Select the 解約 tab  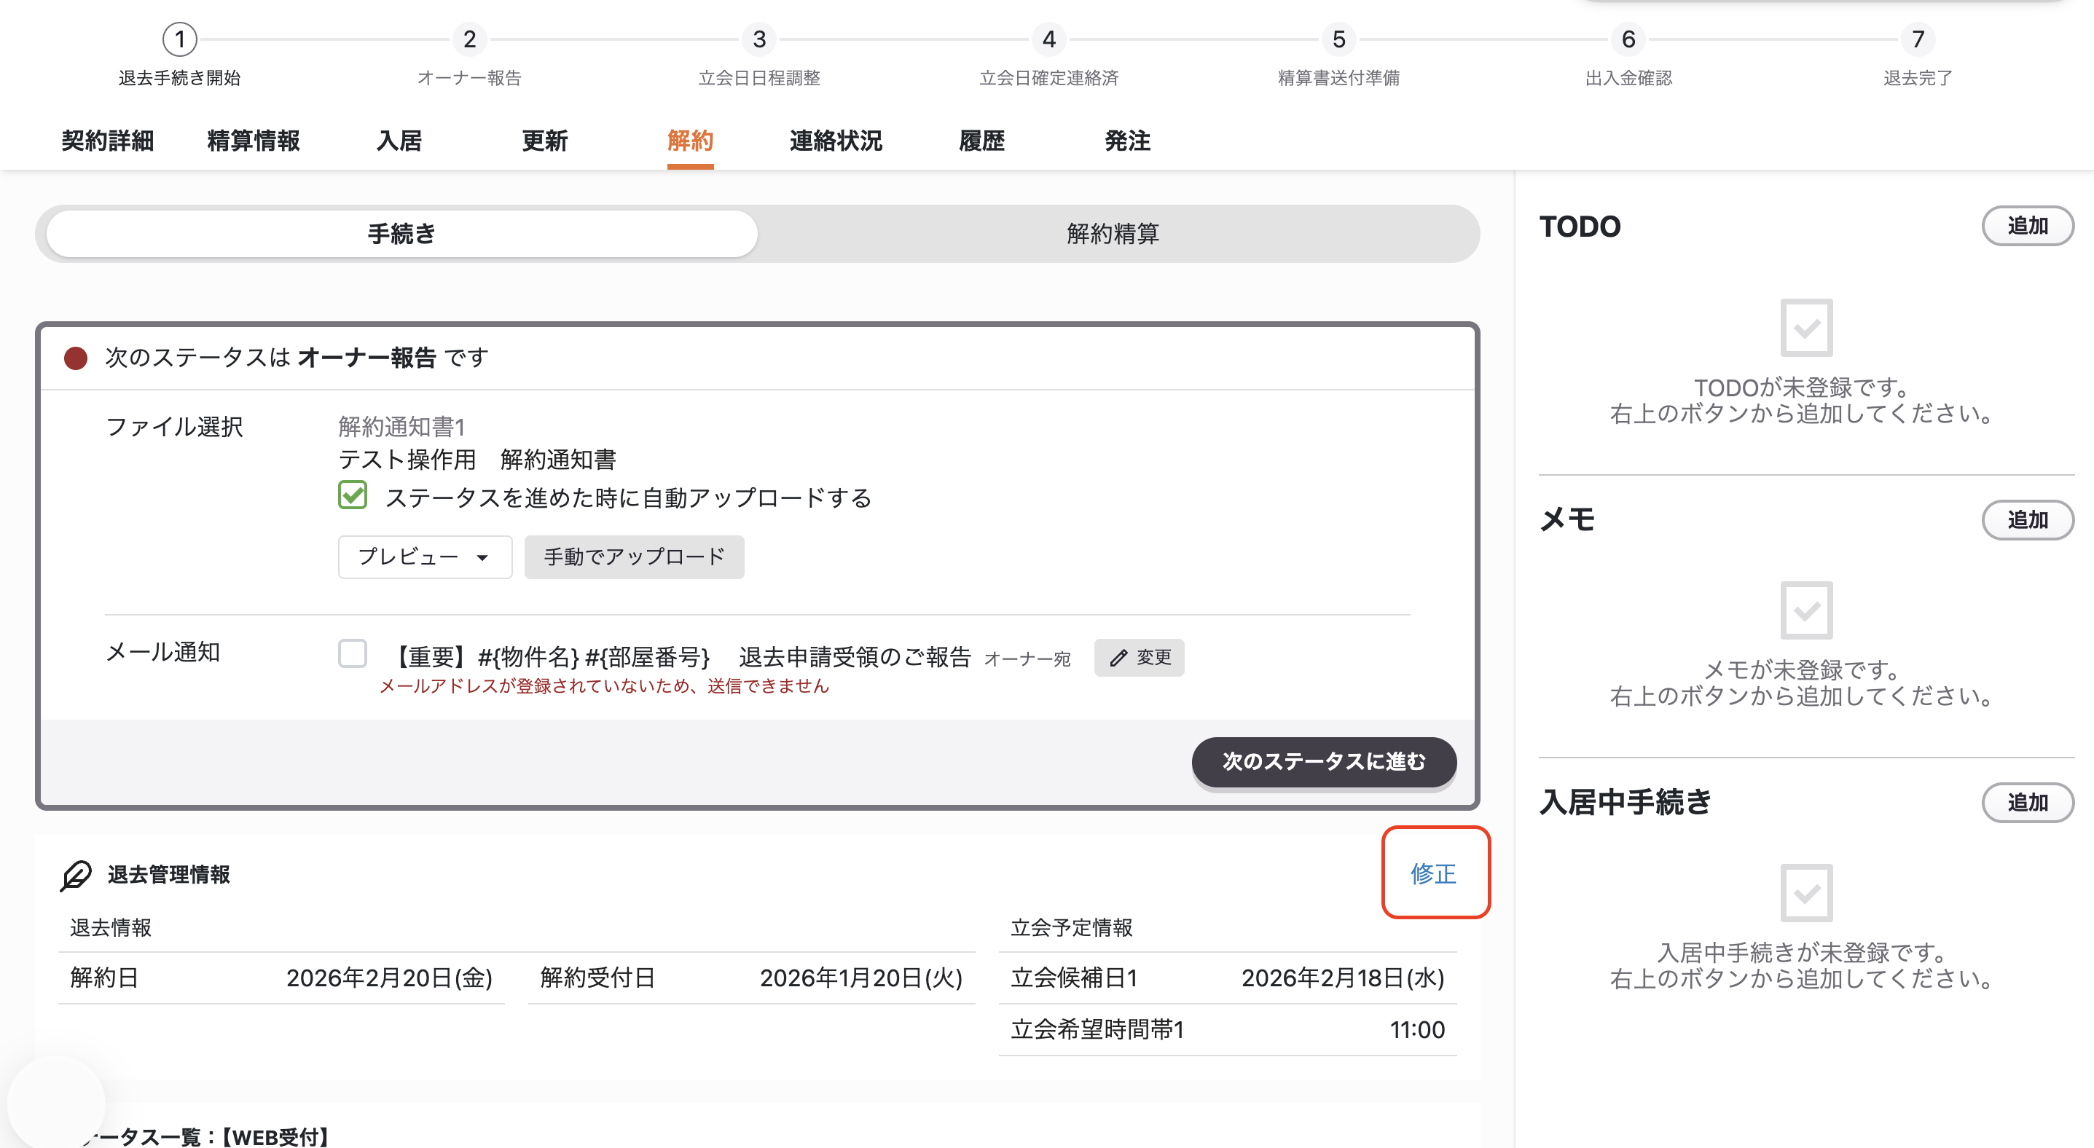pos(690,141)
